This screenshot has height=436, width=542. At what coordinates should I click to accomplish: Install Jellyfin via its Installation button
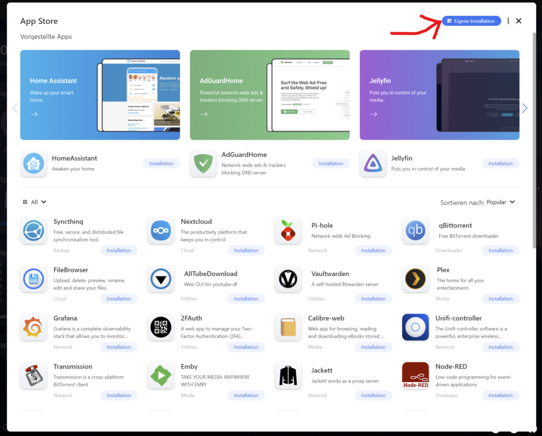pos(501,164)
